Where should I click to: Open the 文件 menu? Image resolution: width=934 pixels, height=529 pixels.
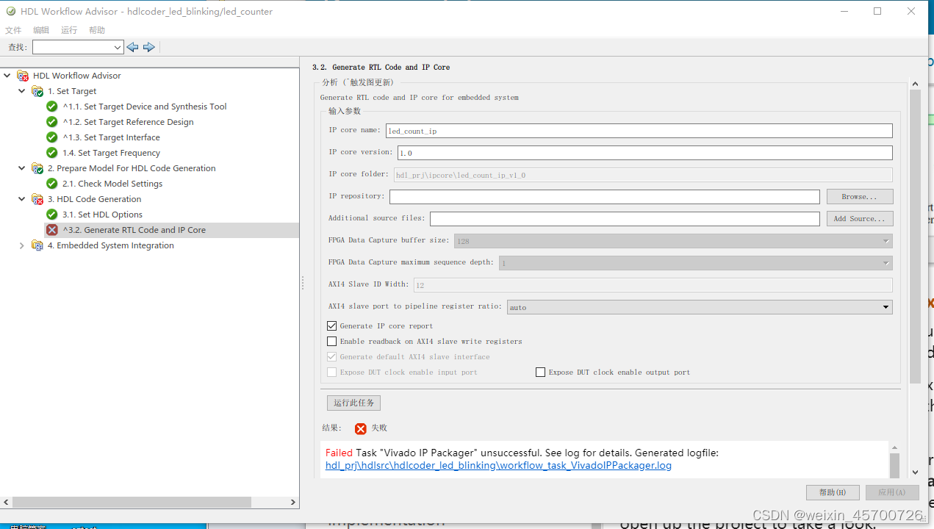12,30
